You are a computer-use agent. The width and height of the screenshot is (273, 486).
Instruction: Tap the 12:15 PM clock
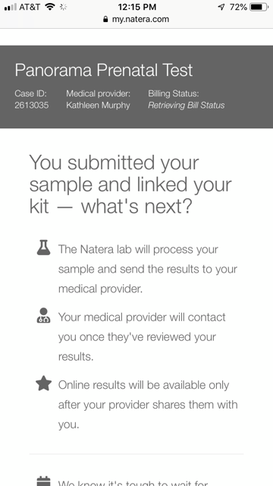[137, 7]
